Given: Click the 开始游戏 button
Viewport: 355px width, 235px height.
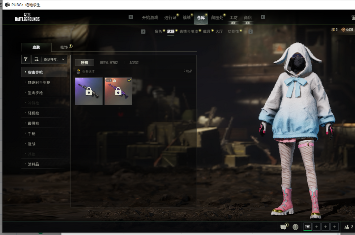Looking at the screenshot, I should [150, 18].
